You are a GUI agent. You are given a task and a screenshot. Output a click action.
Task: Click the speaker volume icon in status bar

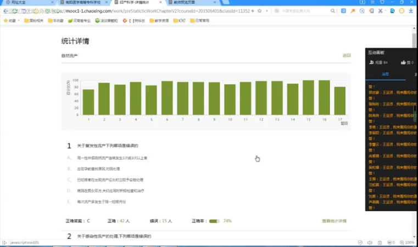370,243
